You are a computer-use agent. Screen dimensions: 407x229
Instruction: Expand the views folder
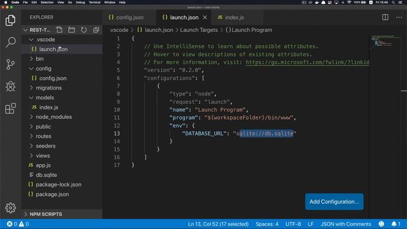(31, 155)
